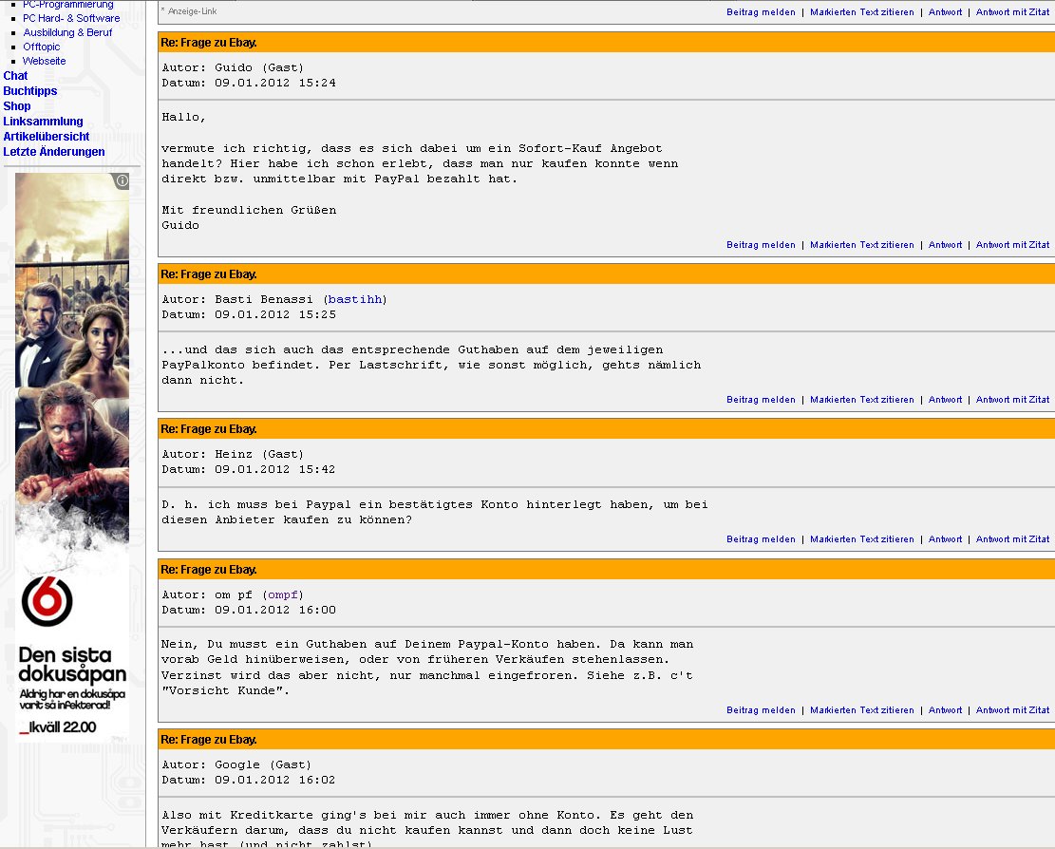Go to the Shop page
Viewport: 1055px width, 849px height.
[x=17, y=106]
